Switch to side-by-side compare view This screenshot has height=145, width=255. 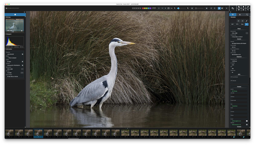coord(222,8)
